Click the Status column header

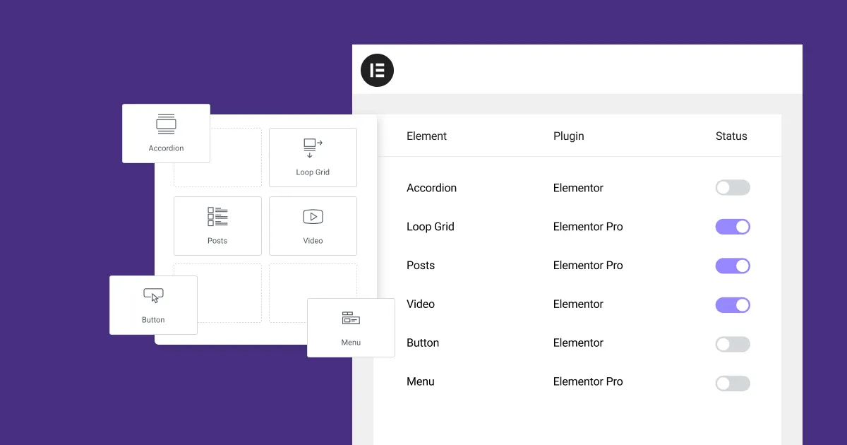pyautogui.click(x=731, y=136)
